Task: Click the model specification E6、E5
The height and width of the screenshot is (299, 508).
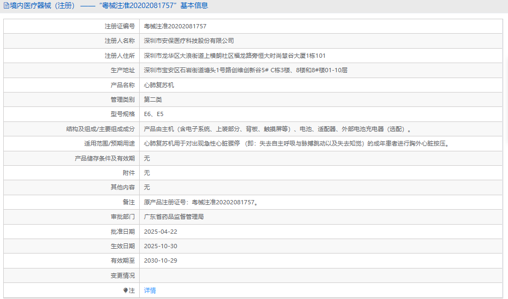Action: pos(154,114)
